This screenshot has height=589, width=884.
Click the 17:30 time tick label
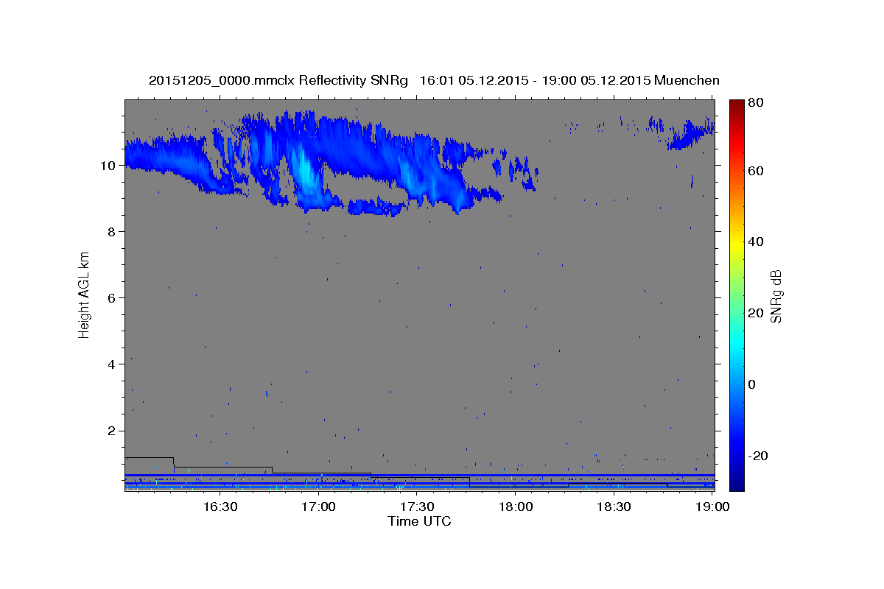point(416,507)
